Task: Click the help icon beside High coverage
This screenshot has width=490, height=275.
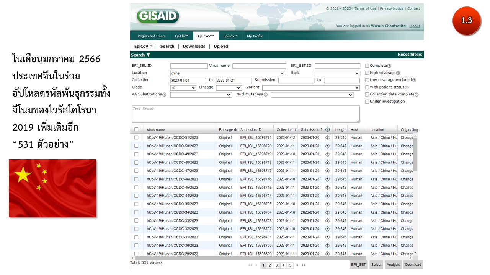Action: pyautogui.click(x=398, y=73)
